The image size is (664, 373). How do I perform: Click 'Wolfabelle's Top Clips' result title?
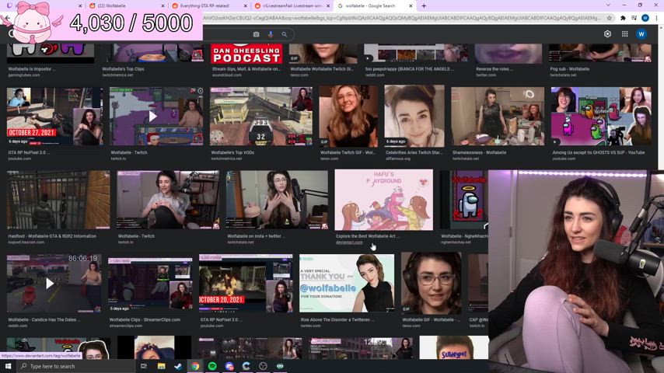point(123,69)
